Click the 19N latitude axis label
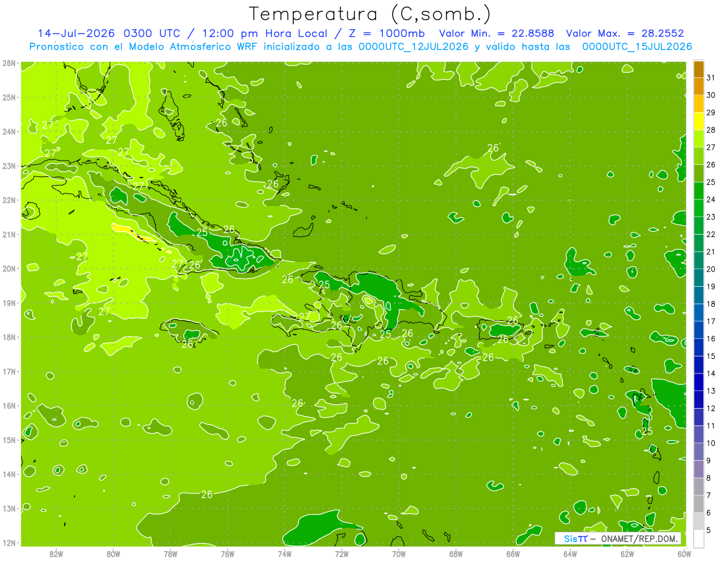The image size is (727, 562). pyautogui.click(x=9, y=303)
